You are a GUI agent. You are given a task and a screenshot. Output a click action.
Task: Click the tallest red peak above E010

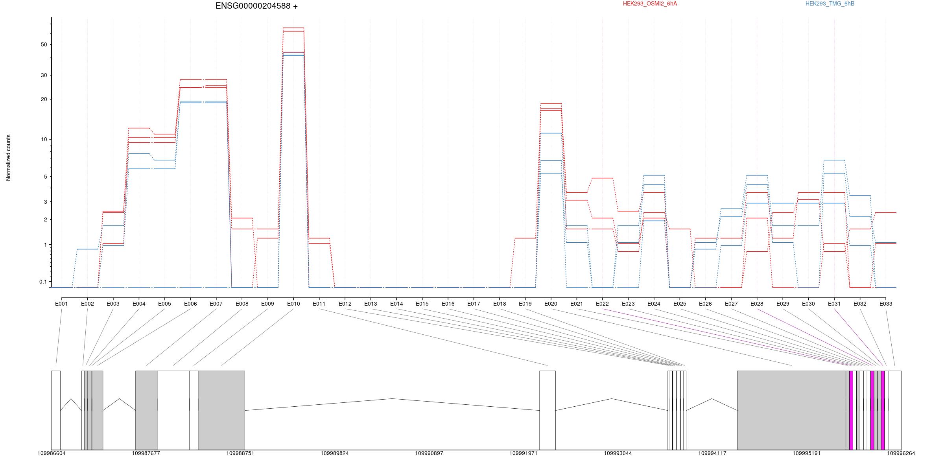293,28
